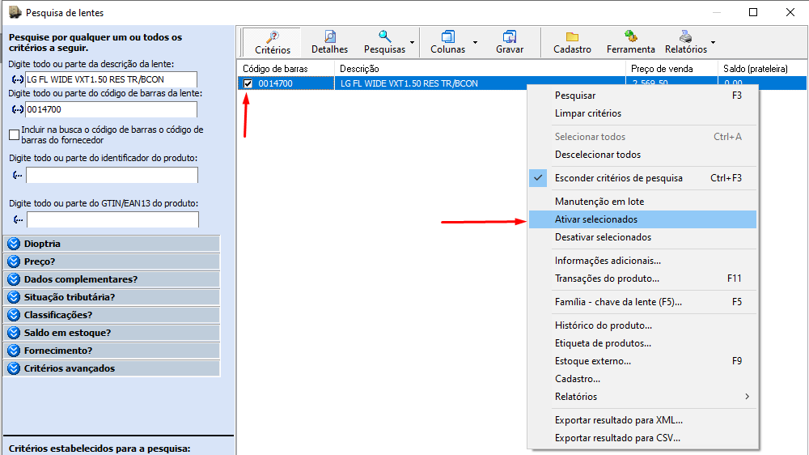Open the Detalhes toolbar icon
Viewport: 809px width, 455px height.
tap(329, 36)
